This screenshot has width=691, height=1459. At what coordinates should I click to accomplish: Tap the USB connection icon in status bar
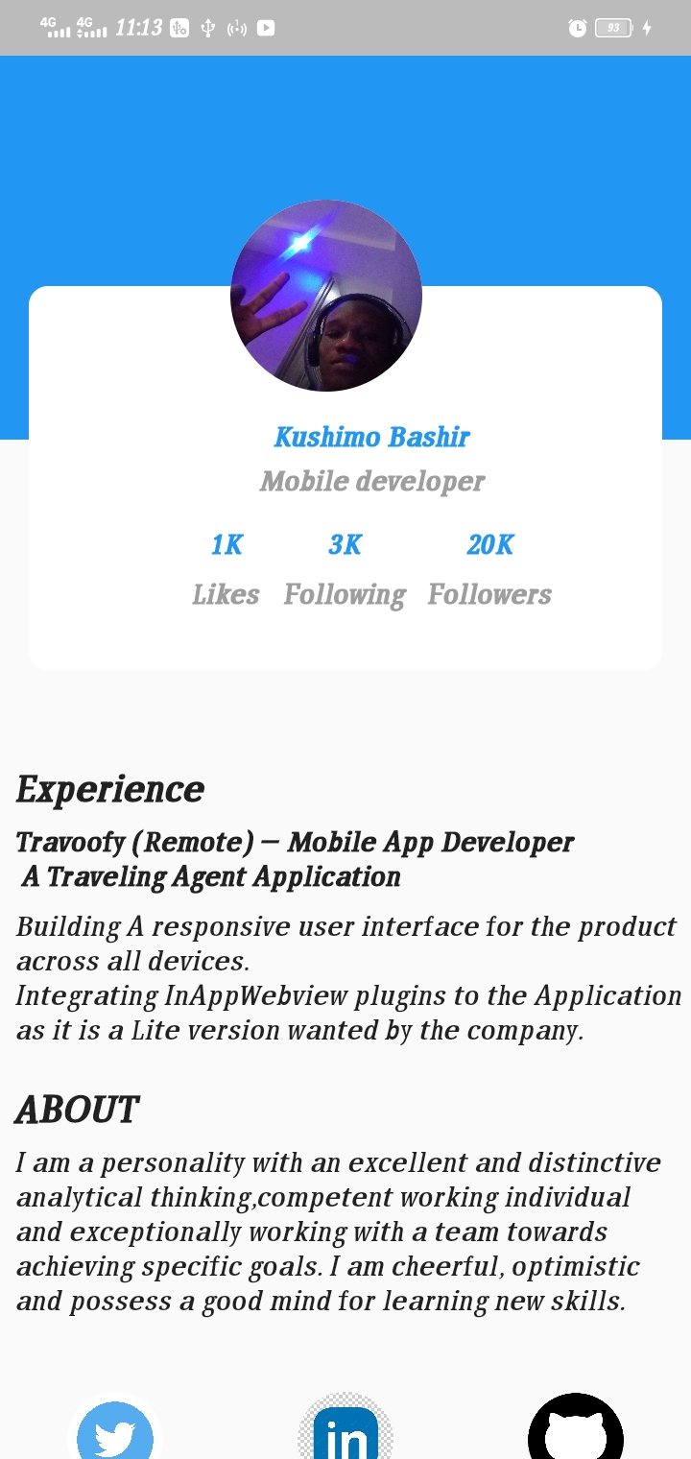207,28
